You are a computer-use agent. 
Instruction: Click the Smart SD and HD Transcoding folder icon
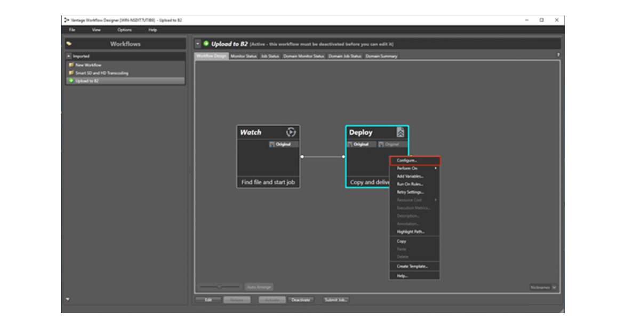[71, 73]
